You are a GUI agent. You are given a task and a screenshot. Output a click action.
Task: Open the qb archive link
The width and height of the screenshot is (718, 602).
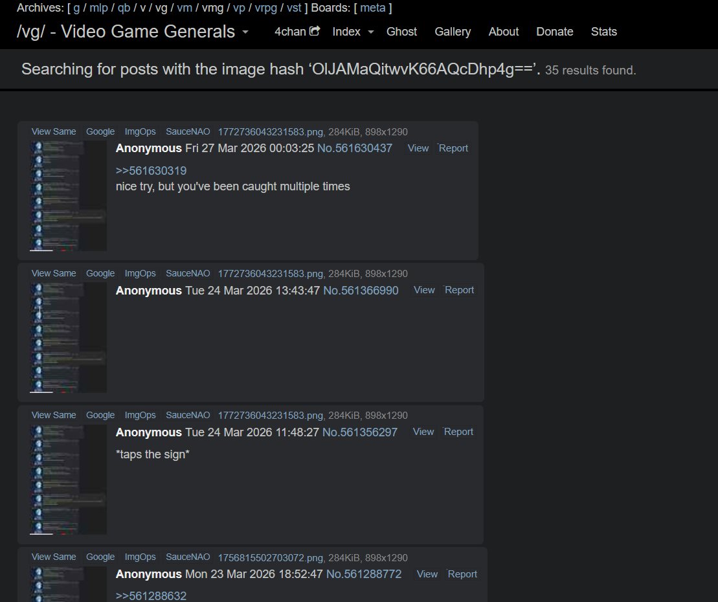click(x=124, y=8)
